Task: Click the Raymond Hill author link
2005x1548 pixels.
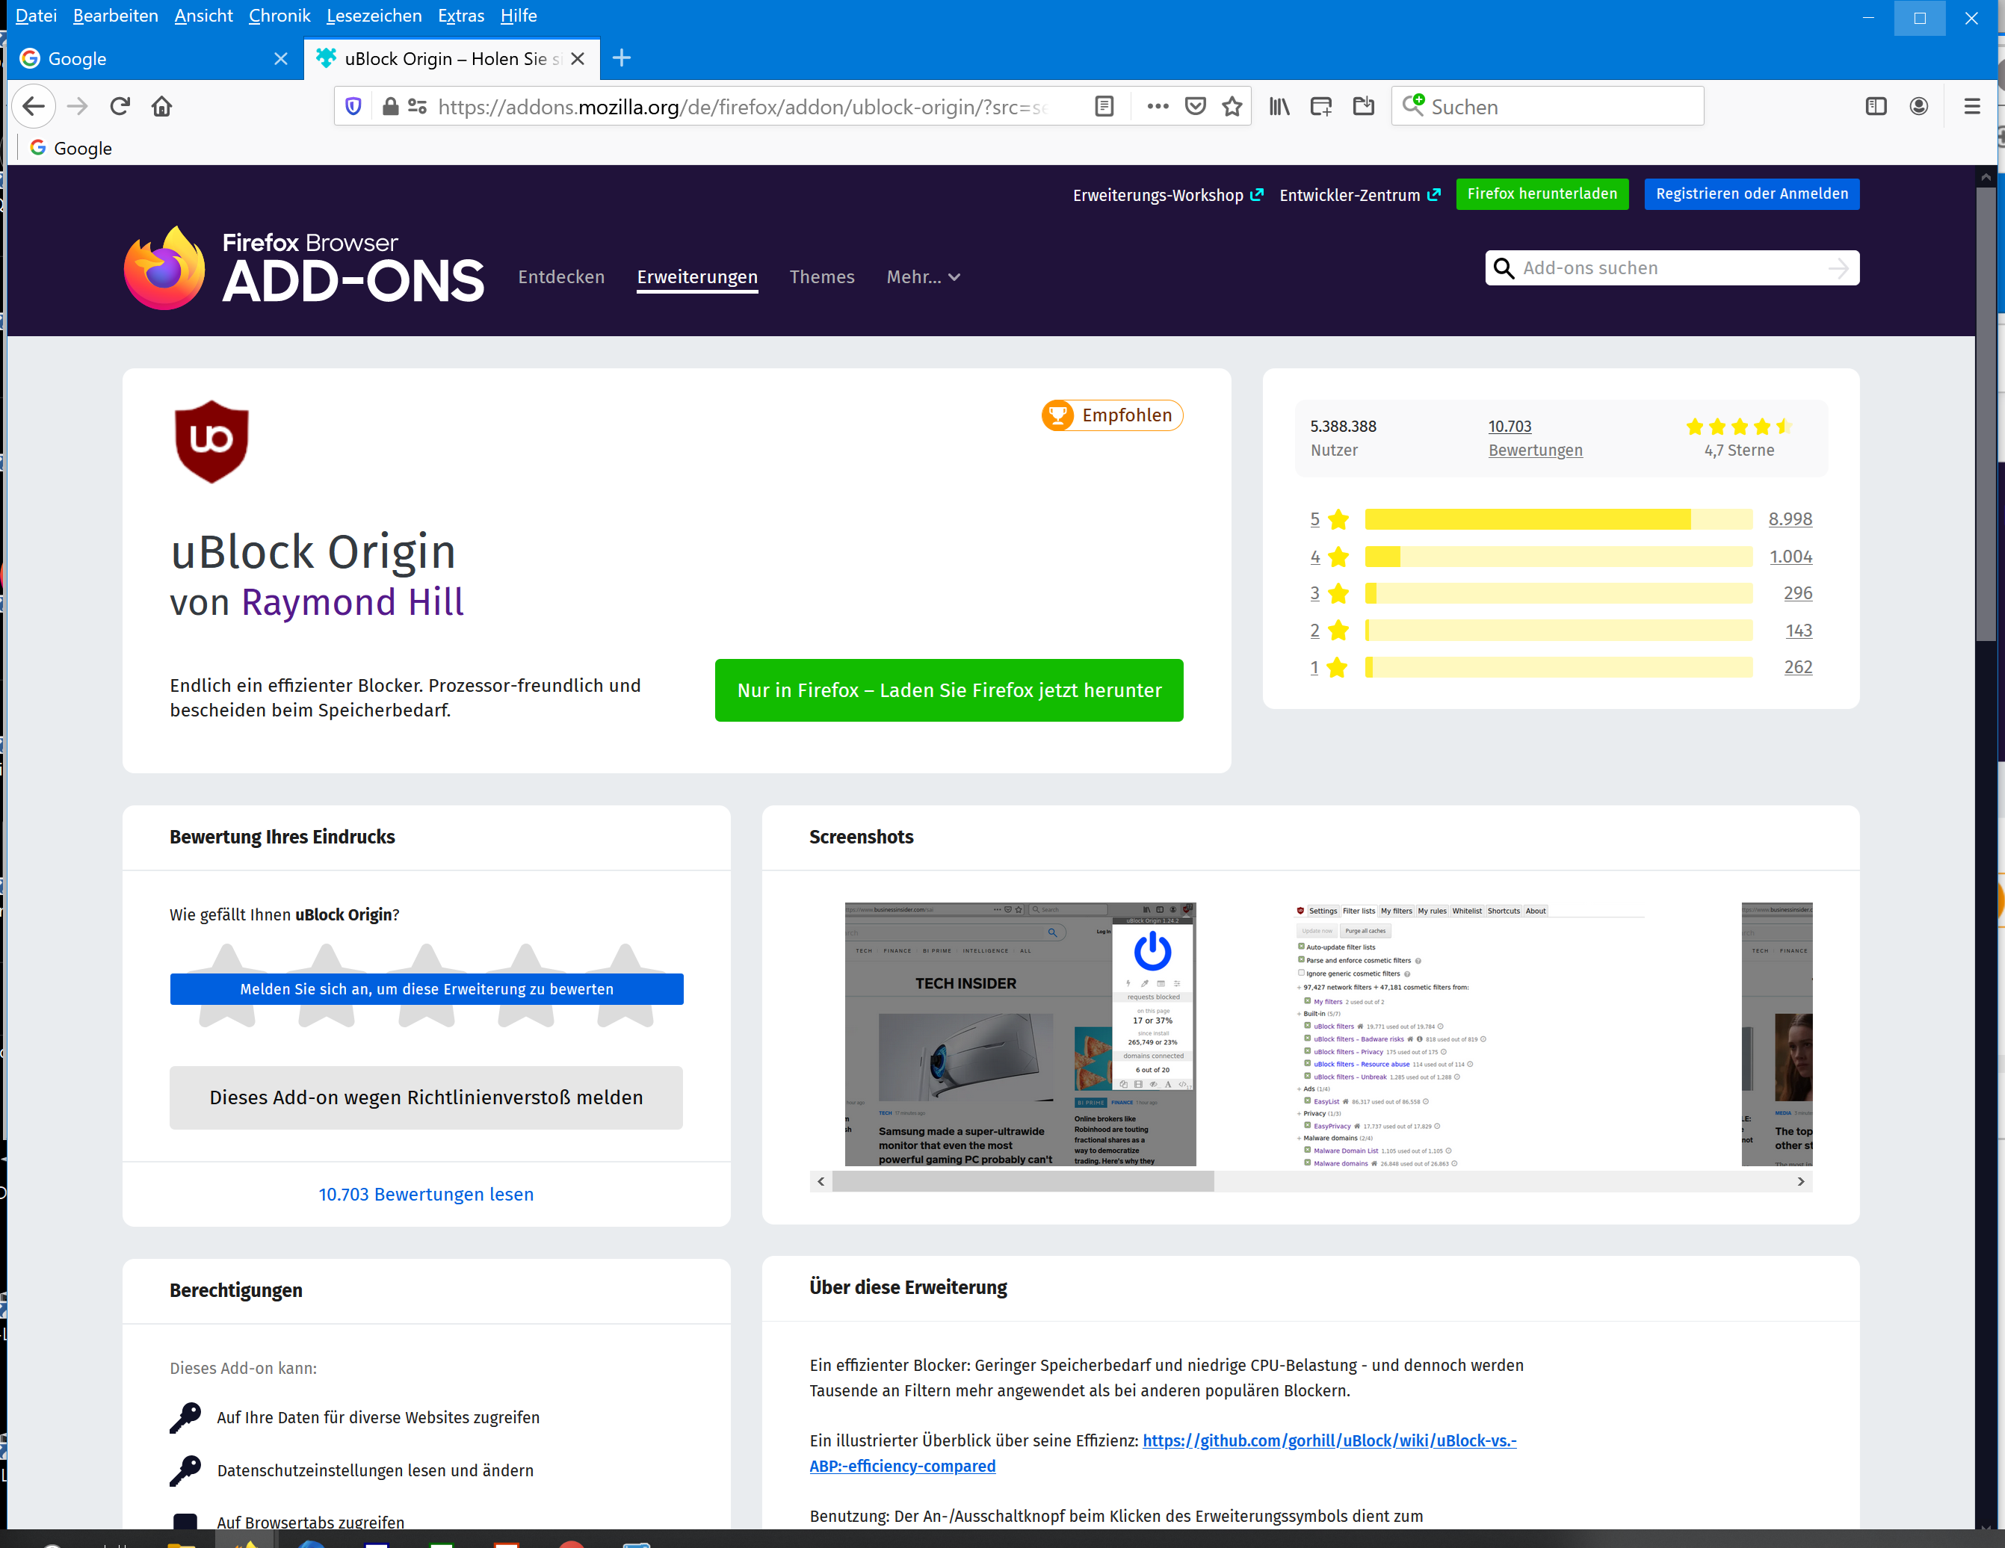Action: click(x=353, y=602)
